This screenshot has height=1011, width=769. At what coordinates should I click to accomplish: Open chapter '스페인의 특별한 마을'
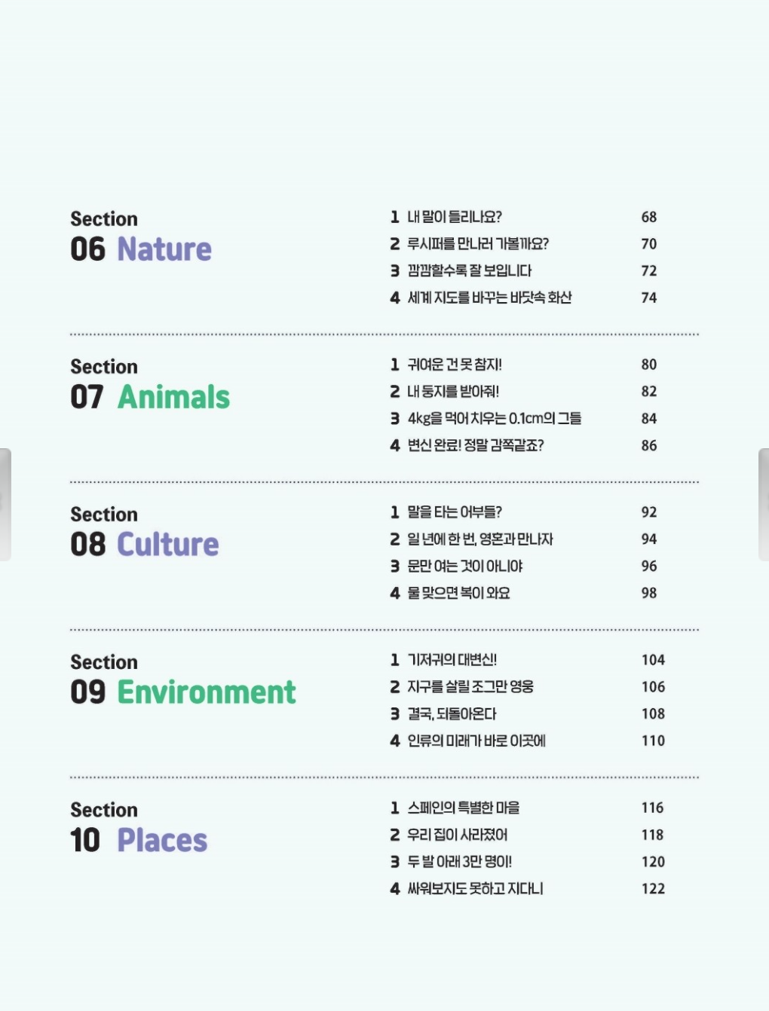pyautogui.click(x=463, y=808)
